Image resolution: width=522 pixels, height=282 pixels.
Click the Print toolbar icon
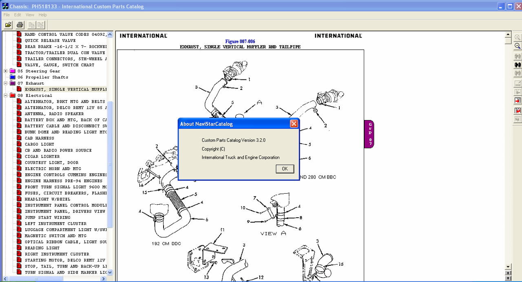point(20,25)
